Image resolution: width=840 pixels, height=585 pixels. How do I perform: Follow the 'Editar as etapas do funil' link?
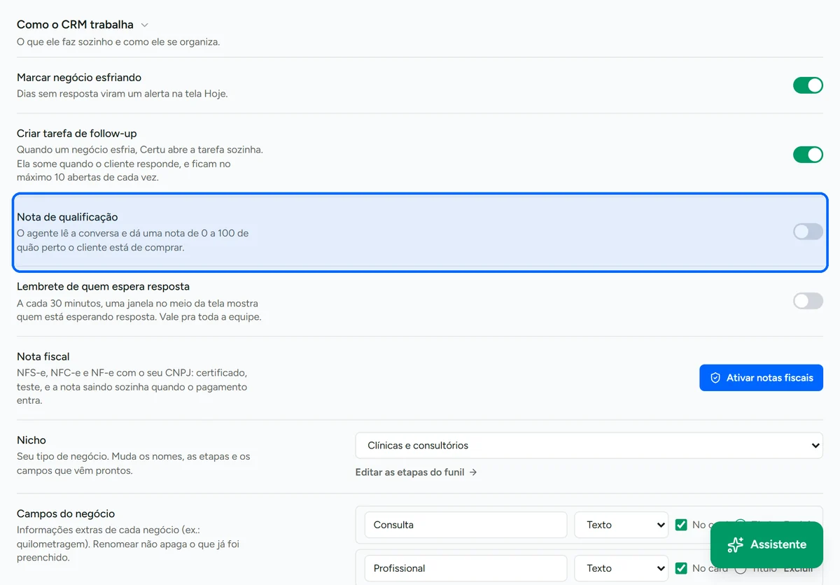click(416, 472)
